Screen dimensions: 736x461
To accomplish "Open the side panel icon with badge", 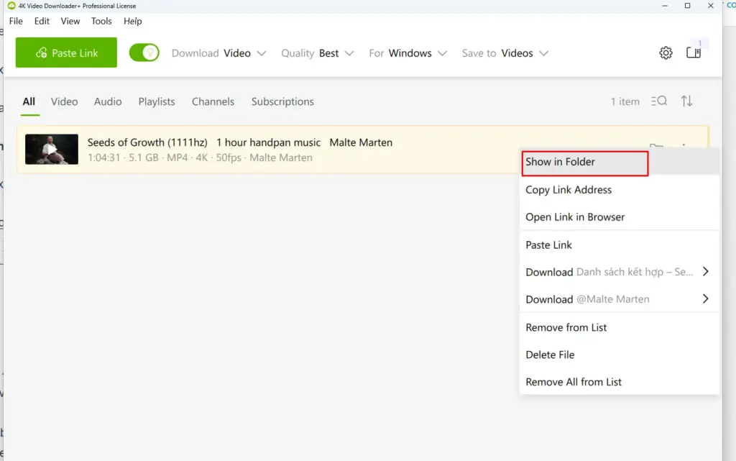I will pos(694,52).
